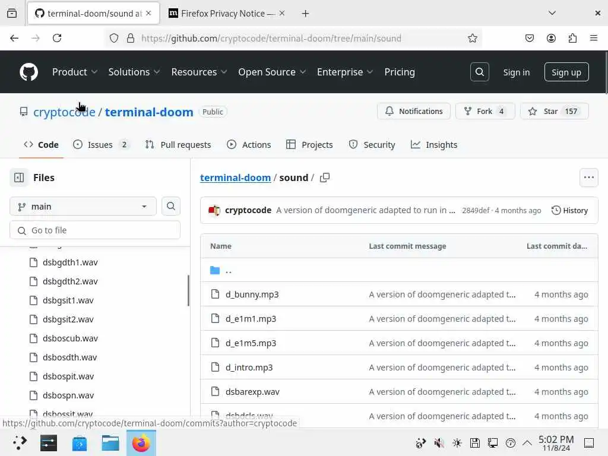This screenshot has width=608, height=456.
Task: Expand the Solutions menu
Action: point(134,72)
